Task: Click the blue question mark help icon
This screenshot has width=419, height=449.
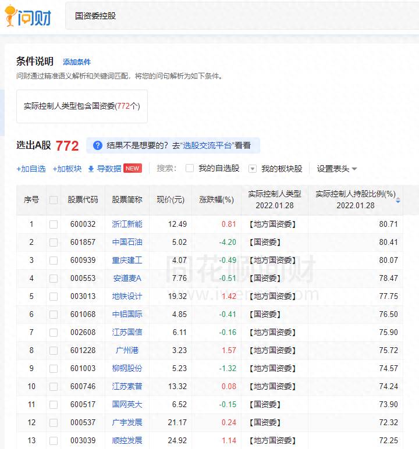Action: pyautogui.click(x=98, y=145)
